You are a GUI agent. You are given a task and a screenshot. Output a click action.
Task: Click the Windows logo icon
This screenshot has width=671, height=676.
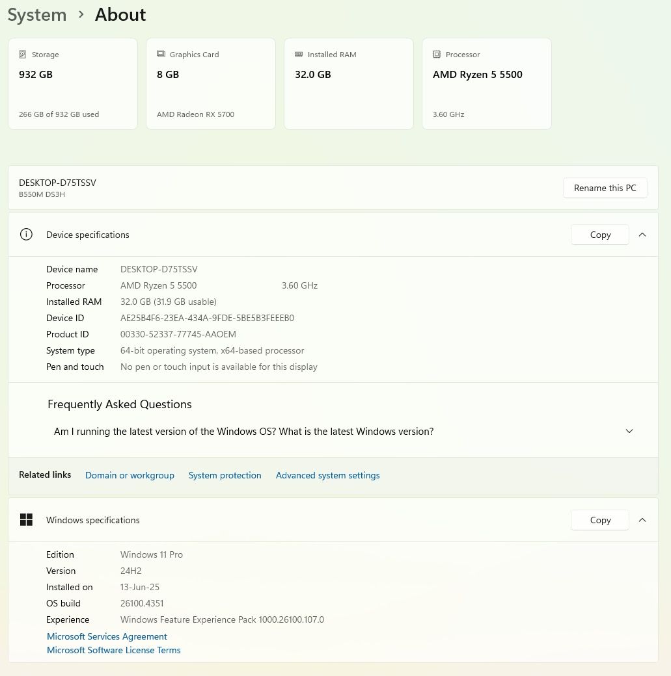(26, 520)
